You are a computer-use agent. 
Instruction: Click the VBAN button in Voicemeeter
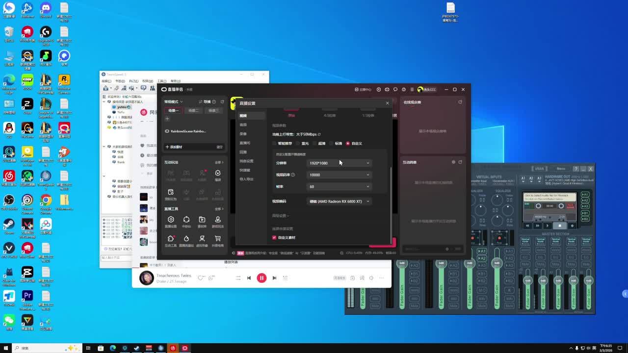(x=539, y=169)
